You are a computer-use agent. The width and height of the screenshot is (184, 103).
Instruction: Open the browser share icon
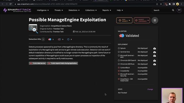157,4
